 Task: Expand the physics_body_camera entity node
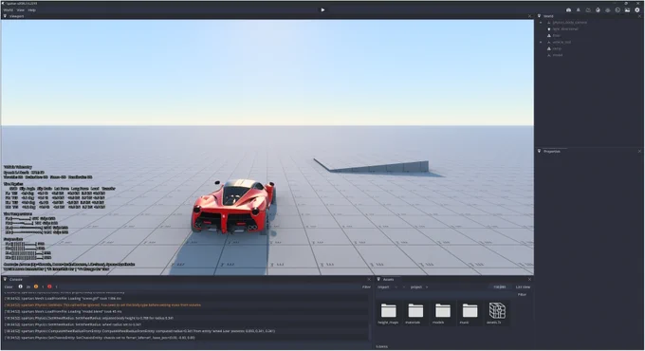[x=541, y=23]
